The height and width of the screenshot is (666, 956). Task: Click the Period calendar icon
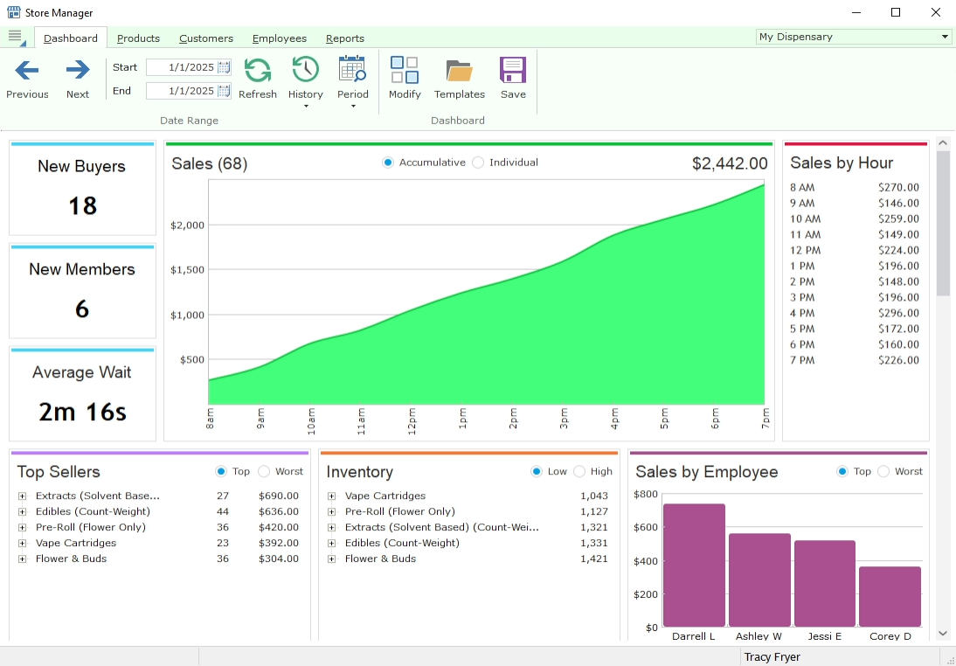pyautogui.click(x=352, y=70)
